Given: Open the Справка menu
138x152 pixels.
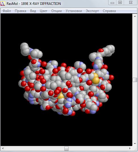Looking at the screenshot, I should [x=109, y=11].
